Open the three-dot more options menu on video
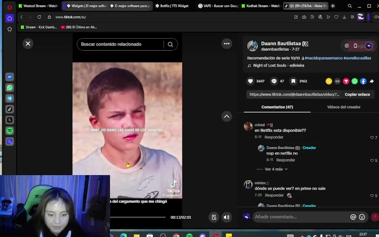The height and width of the screenshot is (237, 379). [x=227, y=44]
